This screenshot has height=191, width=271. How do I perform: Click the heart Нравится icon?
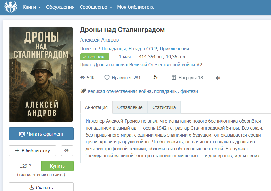click(x=107, y=78)
